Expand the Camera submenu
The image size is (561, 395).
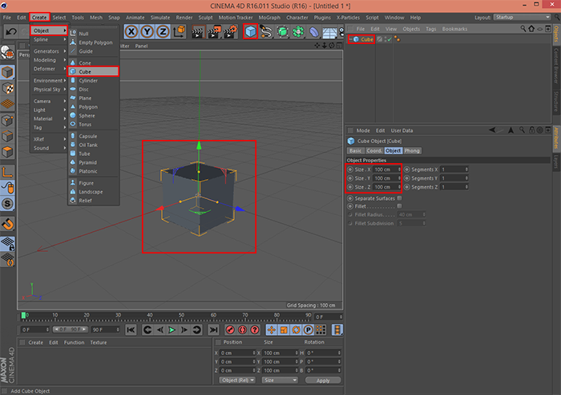click(x=49, y=101)
